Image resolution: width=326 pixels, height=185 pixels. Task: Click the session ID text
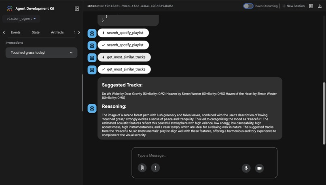tap(139, 6)
